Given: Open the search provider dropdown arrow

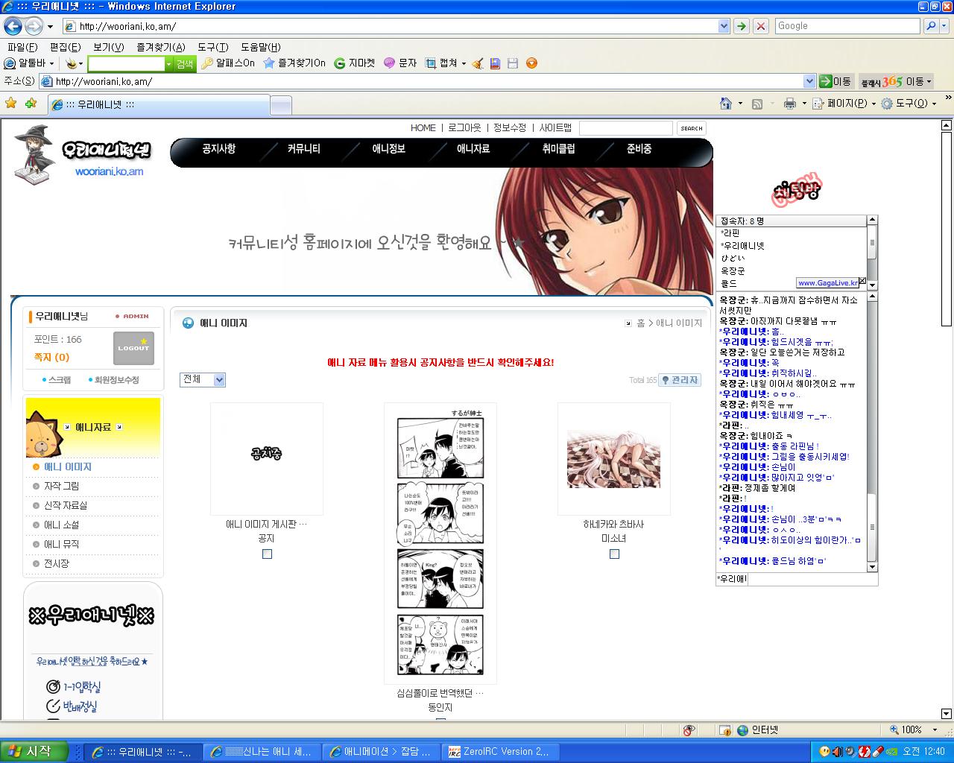Looking at the screenshot, I should point(944,26).
